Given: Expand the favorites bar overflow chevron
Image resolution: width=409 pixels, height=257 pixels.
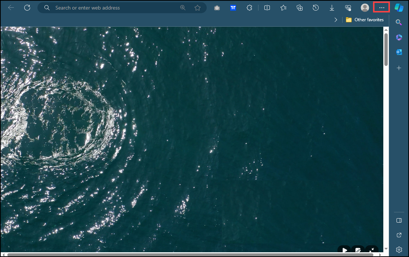Looking at the screenshot, I should [x=336, y=20].
